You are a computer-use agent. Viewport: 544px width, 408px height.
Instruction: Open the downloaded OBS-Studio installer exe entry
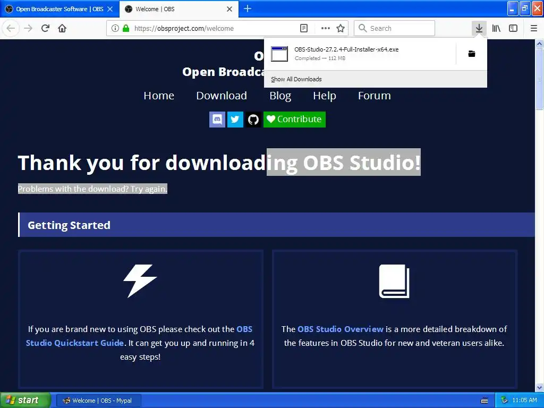coord(360,54)
